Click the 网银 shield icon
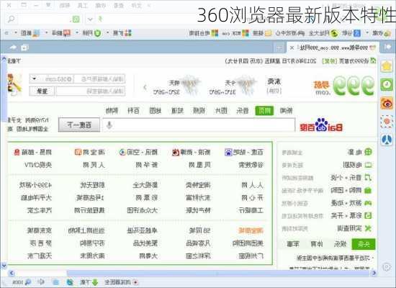 pyautogui.click(x=97, y=33)
